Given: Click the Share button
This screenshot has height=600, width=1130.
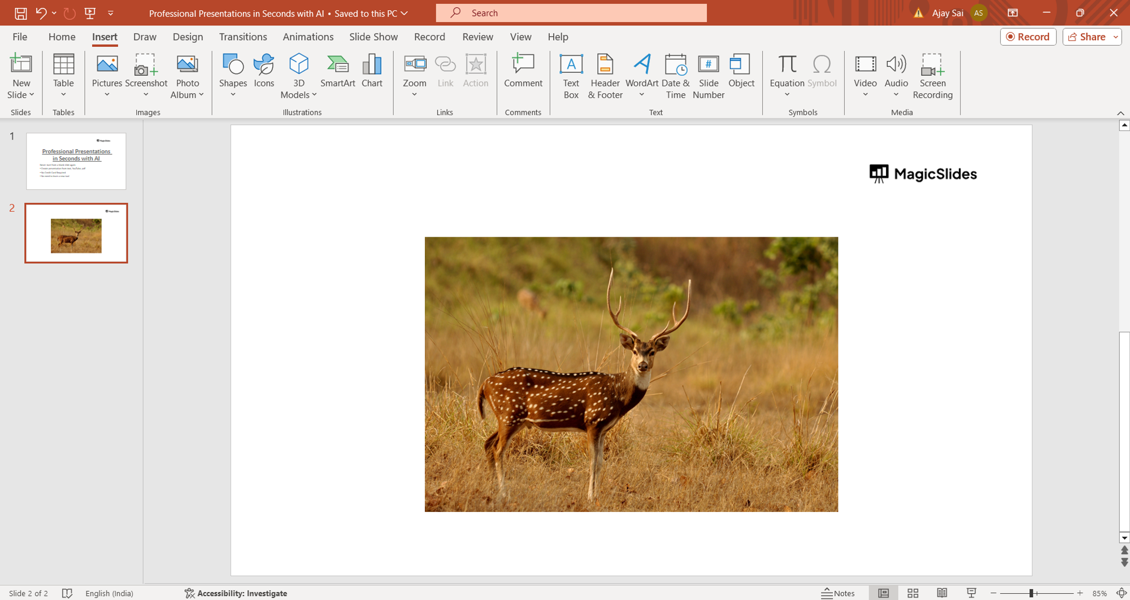Looking at the screenshot, I should (x=1086, y=37).
